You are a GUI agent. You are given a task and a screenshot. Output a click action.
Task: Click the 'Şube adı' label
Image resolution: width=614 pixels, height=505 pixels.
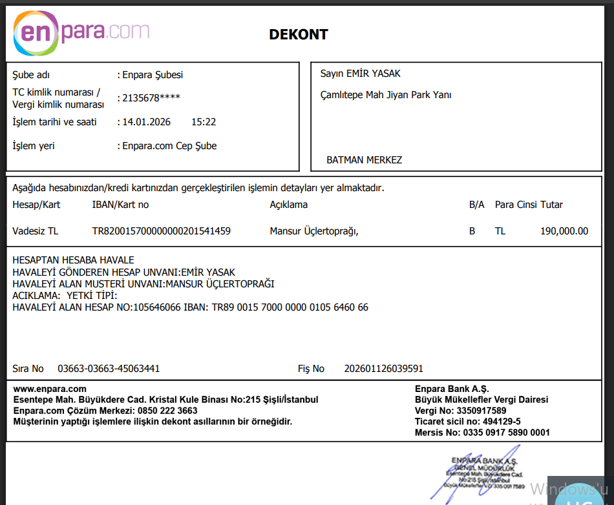31,75
